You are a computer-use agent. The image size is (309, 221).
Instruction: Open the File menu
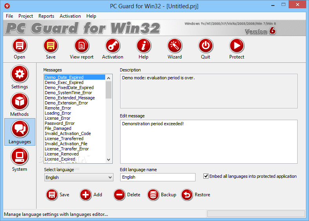tap(9, 16)
